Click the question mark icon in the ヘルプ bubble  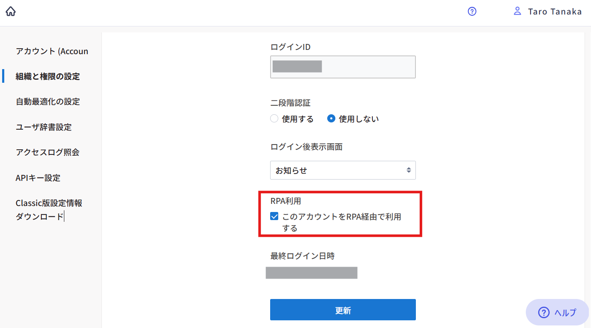(x=544, y=313)
